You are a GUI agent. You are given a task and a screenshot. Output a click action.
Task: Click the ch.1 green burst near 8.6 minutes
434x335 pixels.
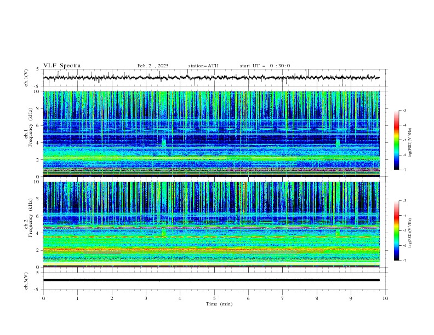338,142
